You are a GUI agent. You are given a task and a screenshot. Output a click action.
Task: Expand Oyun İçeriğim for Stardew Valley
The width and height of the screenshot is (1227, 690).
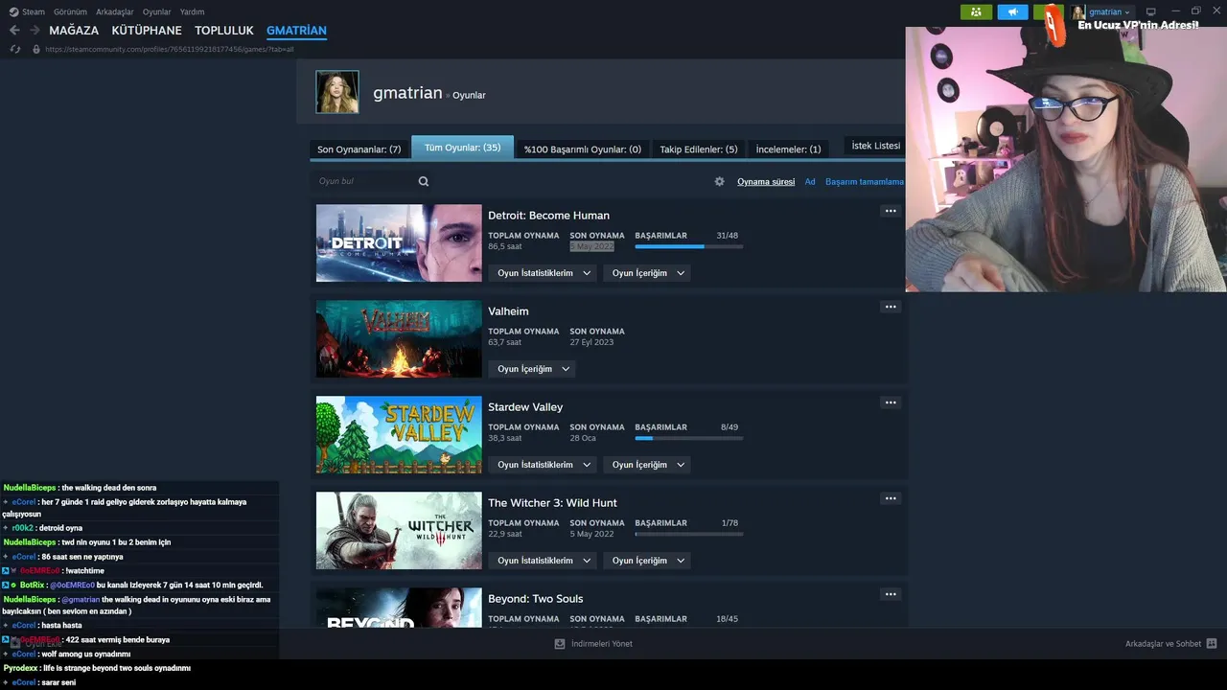(647, 465)
